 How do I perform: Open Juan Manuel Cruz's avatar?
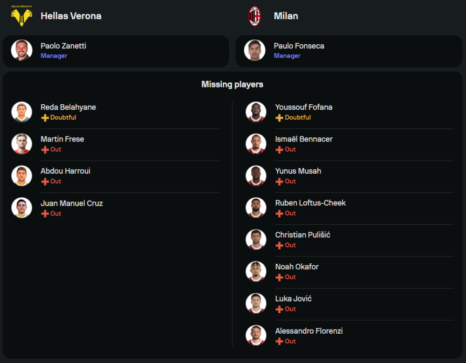point(21,208)
